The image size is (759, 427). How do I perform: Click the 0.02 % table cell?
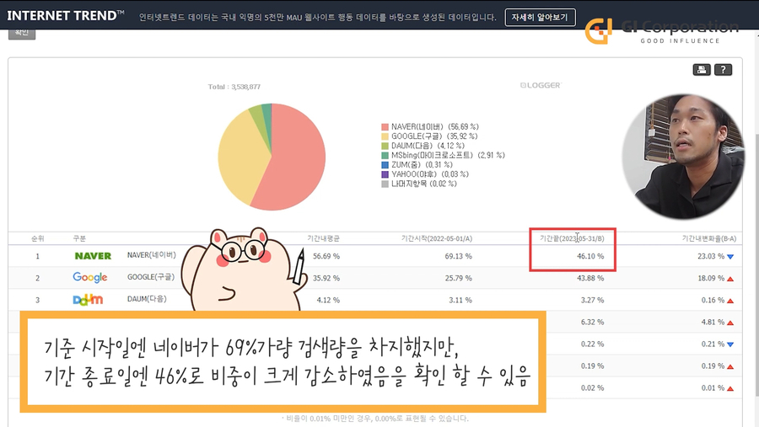point(593,388)
